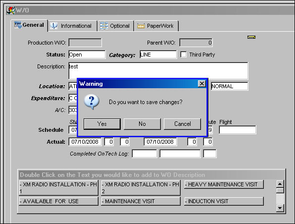Click the Expenditure field
The height and width of the screenshot is (224, 295).
73,98
